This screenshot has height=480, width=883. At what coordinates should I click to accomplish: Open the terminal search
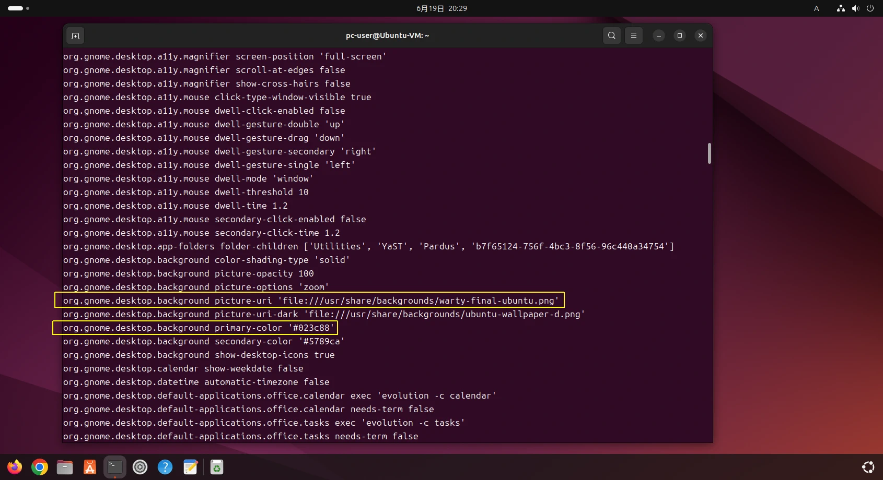click(612, 35)
